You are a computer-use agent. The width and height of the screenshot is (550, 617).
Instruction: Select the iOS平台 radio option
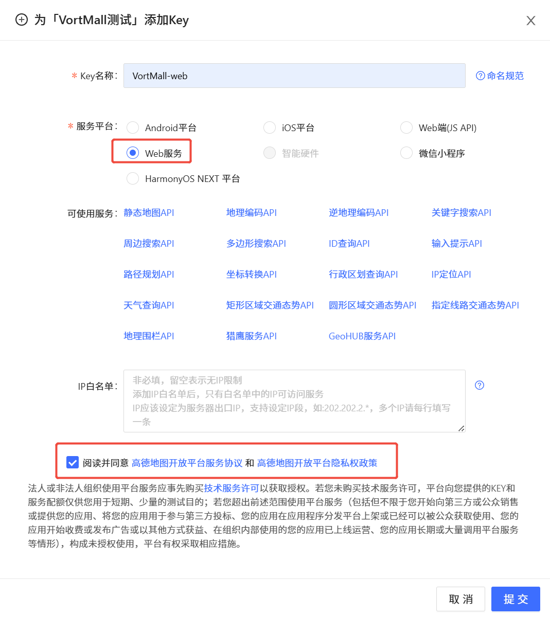270,128
